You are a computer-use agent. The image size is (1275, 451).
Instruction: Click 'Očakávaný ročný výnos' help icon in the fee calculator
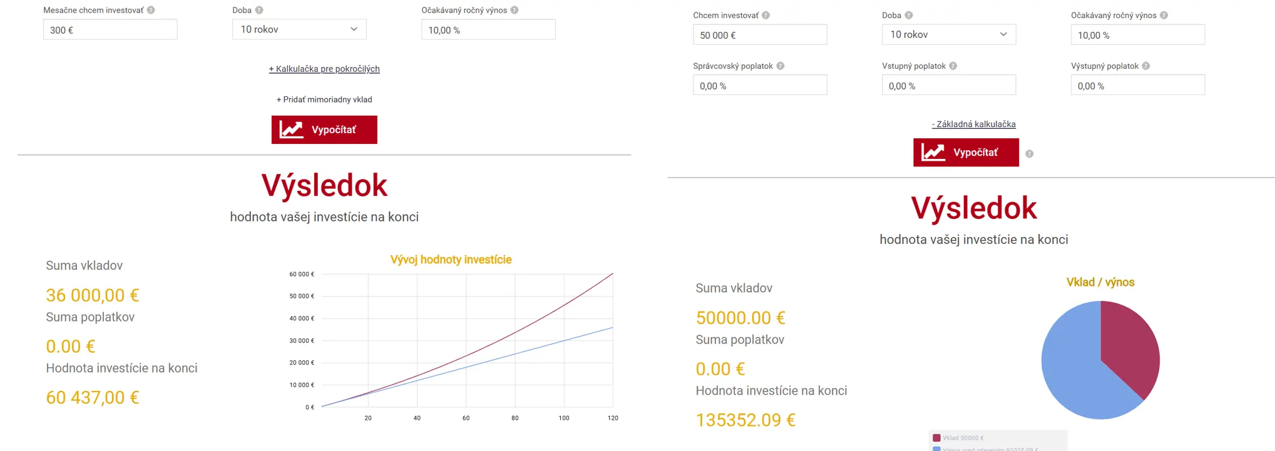(x=1164, y=15)
